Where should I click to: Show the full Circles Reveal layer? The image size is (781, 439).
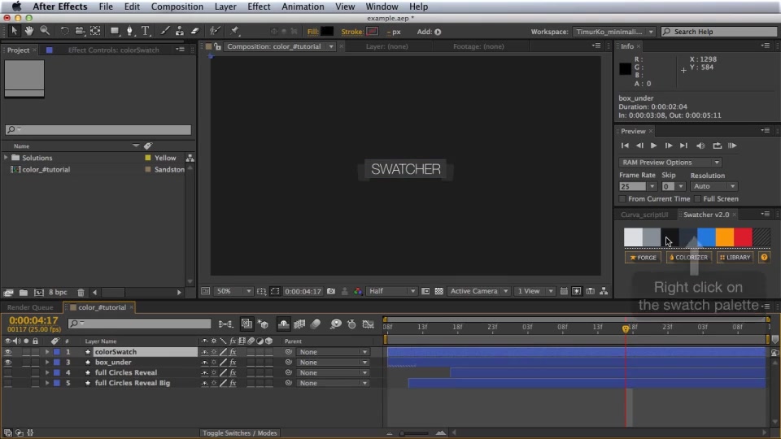pyautogui.click(x=8, y=373)
